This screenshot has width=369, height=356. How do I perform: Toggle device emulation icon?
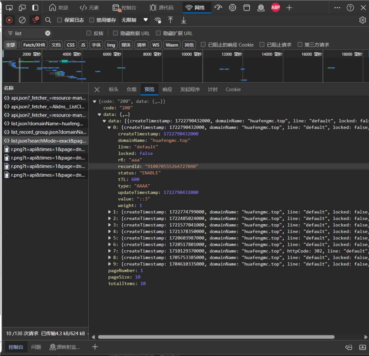(22, 8)
